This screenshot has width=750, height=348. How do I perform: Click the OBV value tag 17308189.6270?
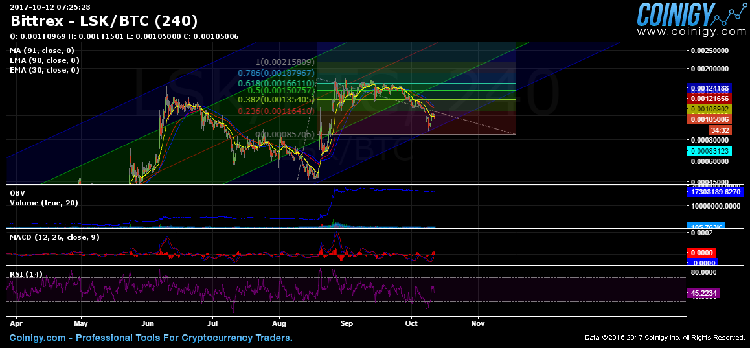pos(714,192)
